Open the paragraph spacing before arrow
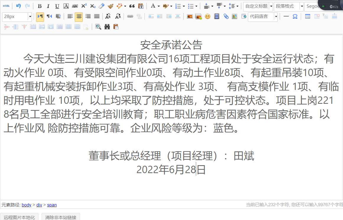Viewport: 343px width, 220px height. 212,6
